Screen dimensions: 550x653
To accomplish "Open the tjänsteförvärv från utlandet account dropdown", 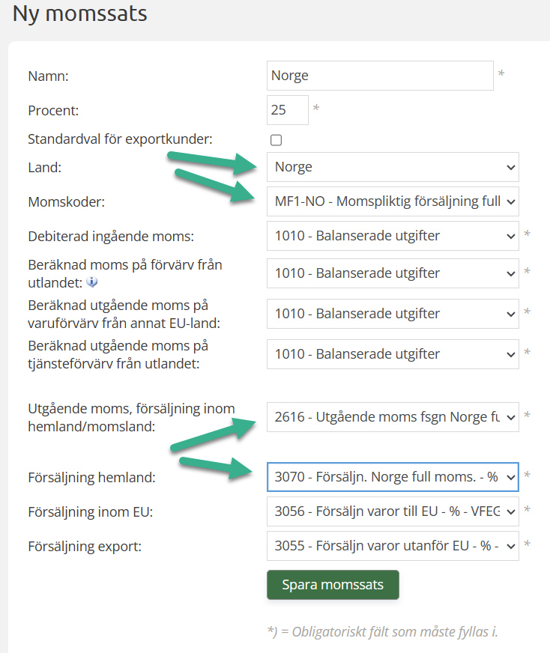I will coord(392,354).
